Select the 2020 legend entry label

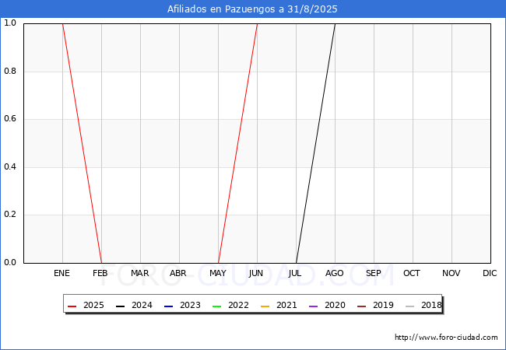coord(335,306)
